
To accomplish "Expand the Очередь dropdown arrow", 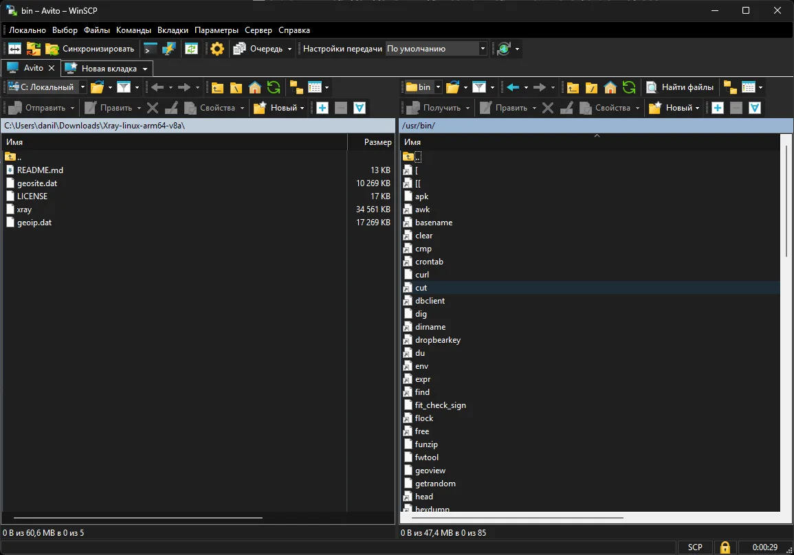I will tap(289, 49).
